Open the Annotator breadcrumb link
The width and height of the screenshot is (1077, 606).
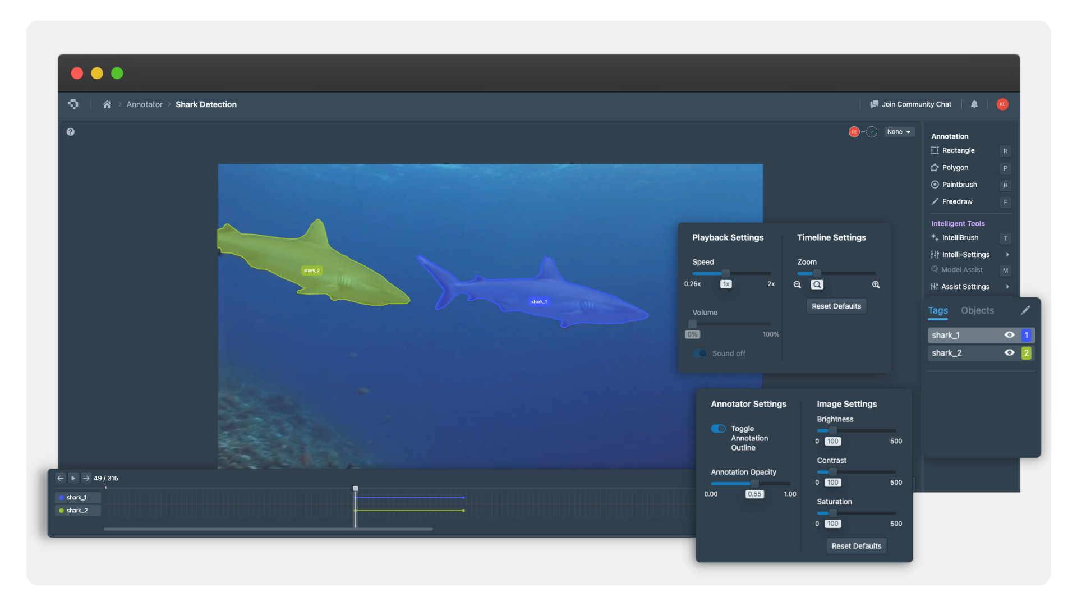(144, 104)
